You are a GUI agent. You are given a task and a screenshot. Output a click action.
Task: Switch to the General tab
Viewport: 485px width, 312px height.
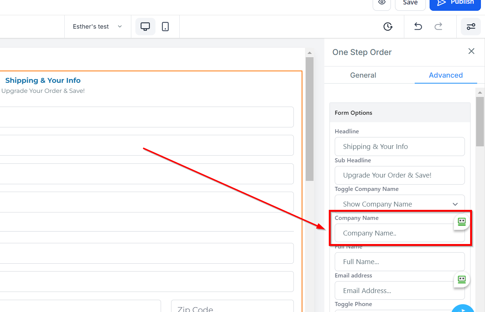[363, 75]
